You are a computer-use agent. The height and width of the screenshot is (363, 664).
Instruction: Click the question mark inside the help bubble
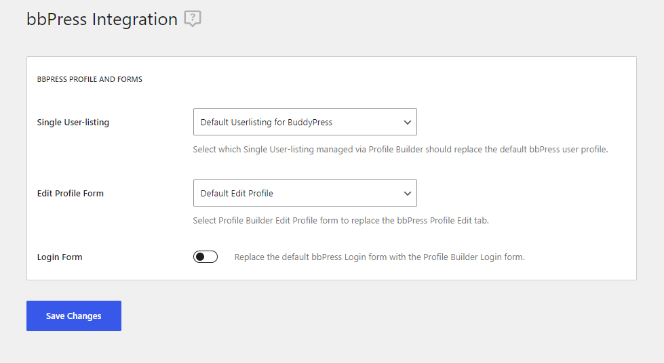click(193, 18)
